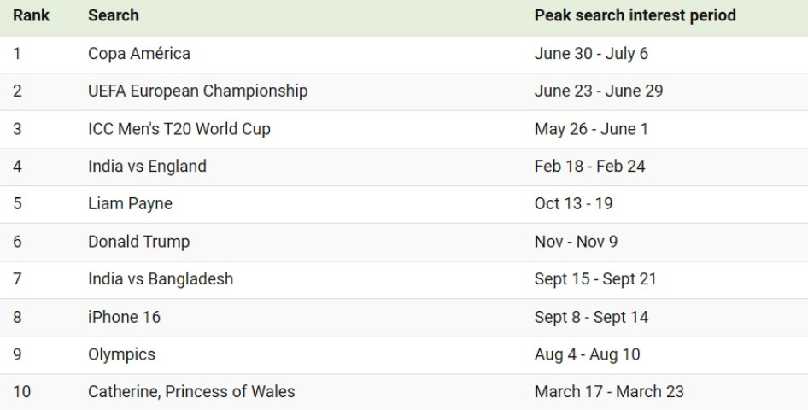
Task: Select the iPhone 16 entry
Action: tap(124, 317)
